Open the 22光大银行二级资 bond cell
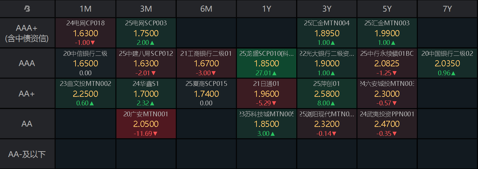Screen dimensions: 478x169 pyautogui.click(x=327, y=63)
